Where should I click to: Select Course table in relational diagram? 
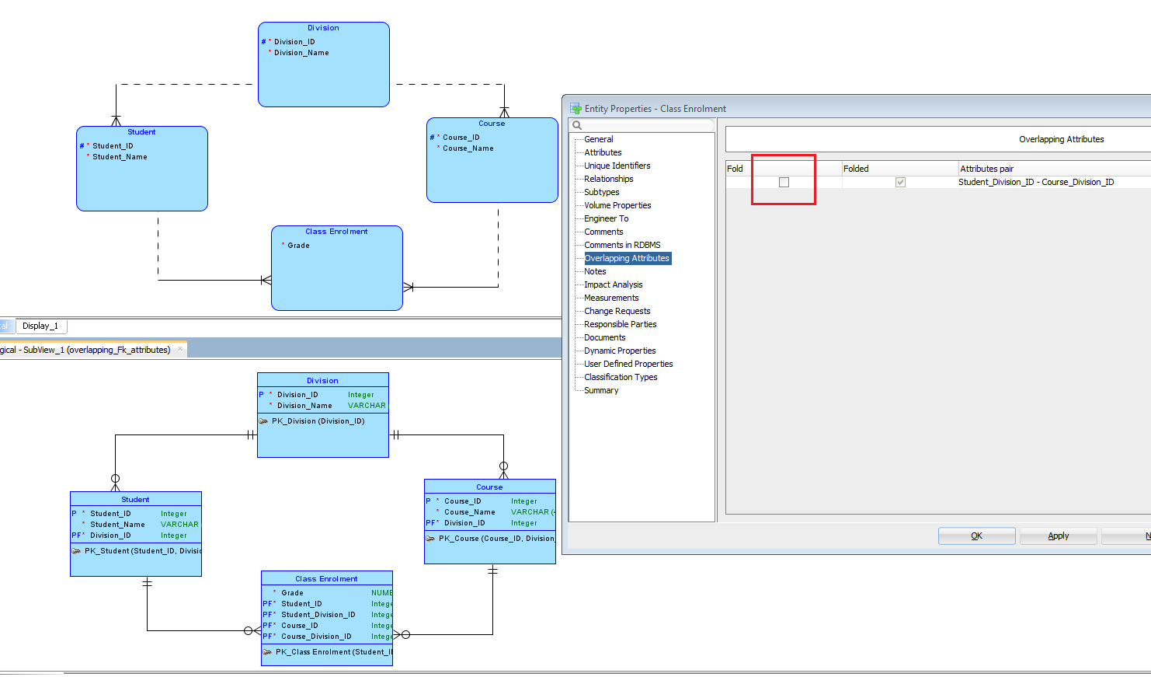coord(490,522)
